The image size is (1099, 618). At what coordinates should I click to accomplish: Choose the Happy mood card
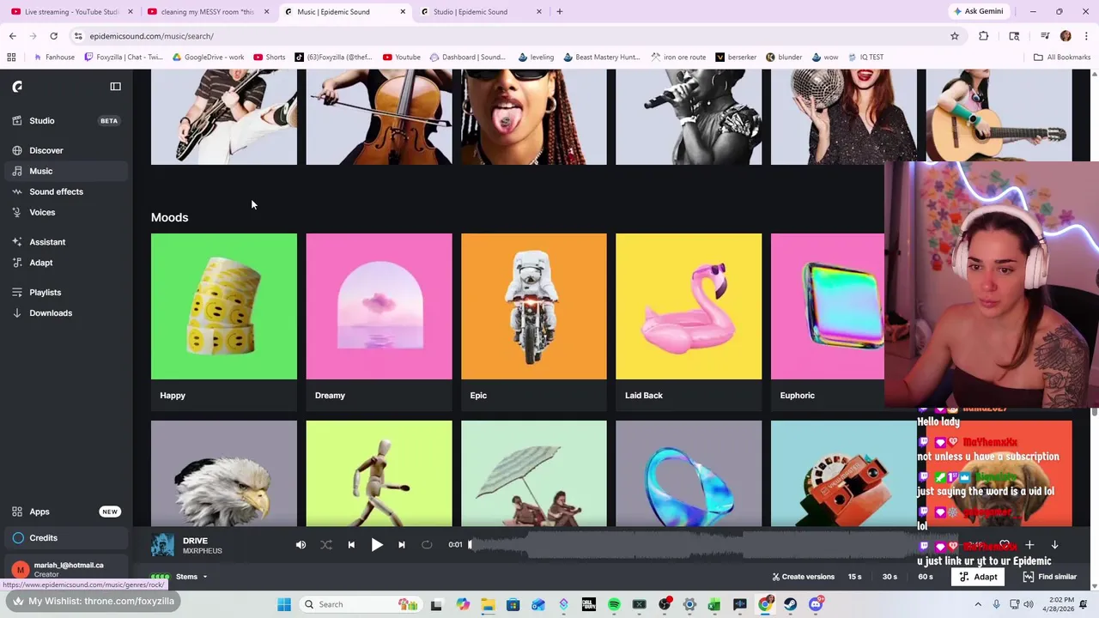tap(224, 322)
